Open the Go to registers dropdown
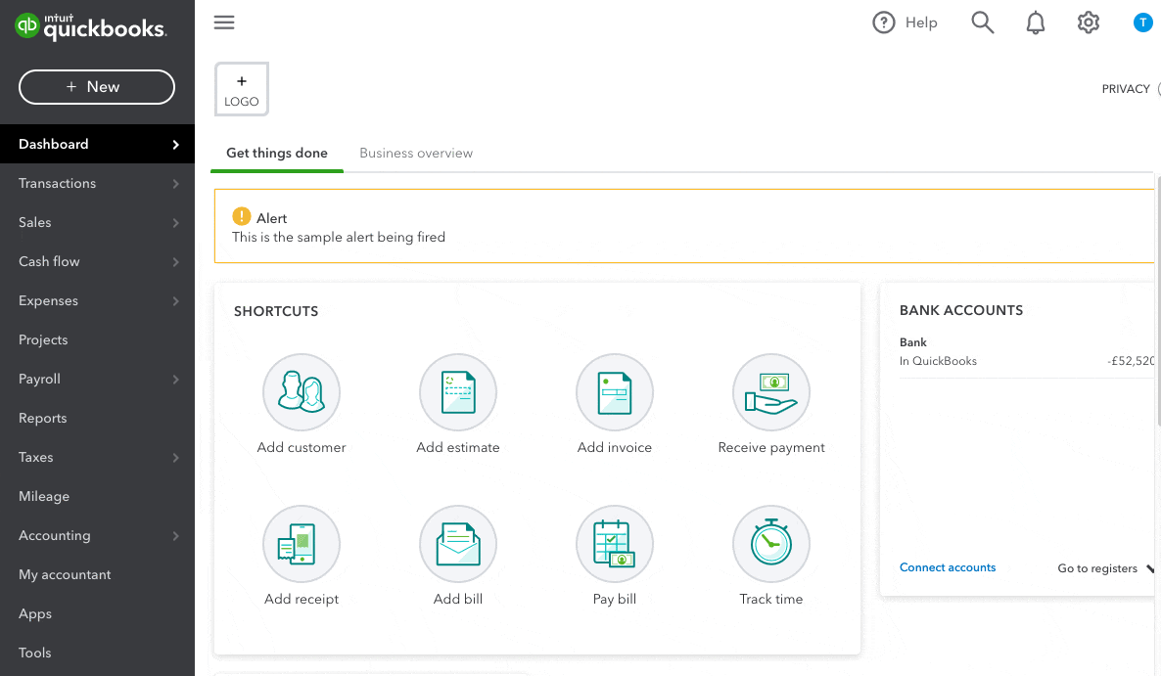The height and width of the screenshot is (676, 1161). click(x=1105, y=568)
